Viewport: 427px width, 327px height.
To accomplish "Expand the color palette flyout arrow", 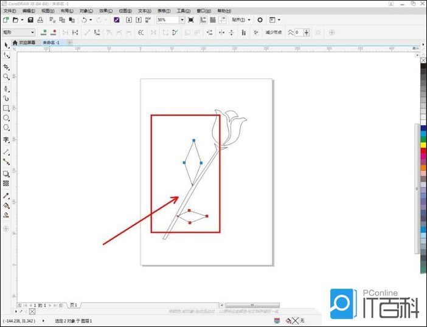I will click(x=423, y=44).
